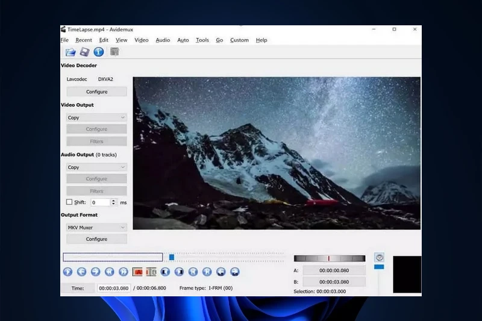Click 'Frame type: I-FRM (00)' text

(206, 288)
